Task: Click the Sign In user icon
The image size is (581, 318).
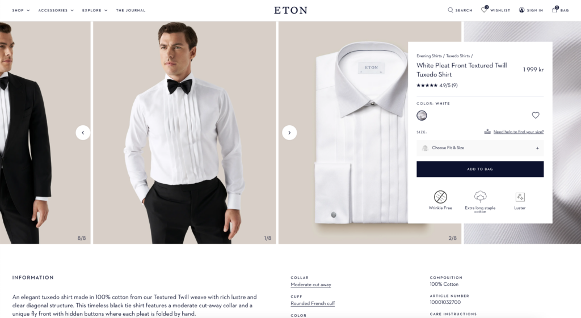Action: tap(521, 10)
